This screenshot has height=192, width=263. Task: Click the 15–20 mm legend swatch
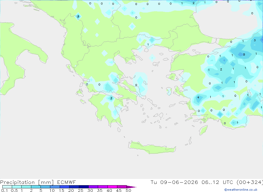[65, 187]
